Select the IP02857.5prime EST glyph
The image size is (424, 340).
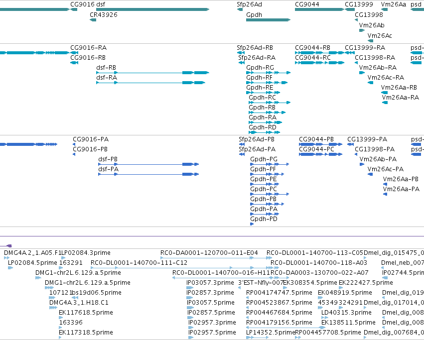[190, 318]
